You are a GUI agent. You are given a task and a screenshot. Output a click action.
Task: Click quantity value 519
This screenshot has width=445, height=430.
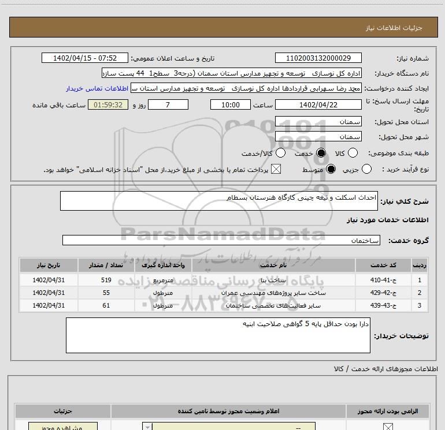pos(106,280)
